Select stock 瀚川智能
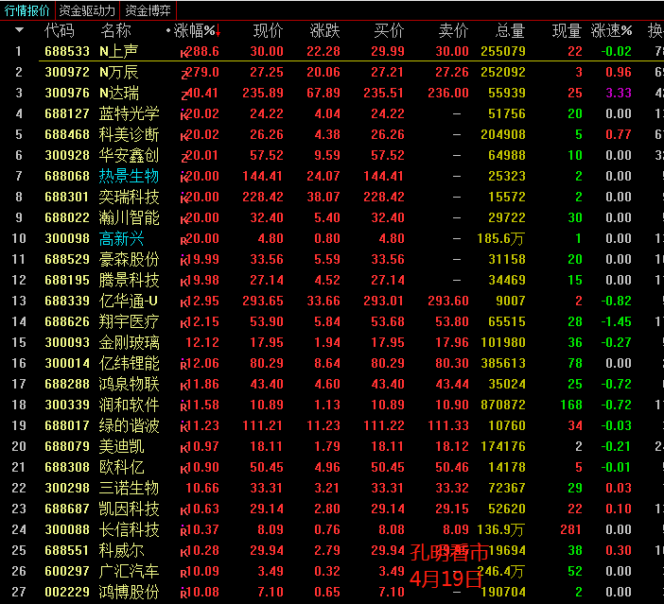Viewport: 664px width, 604px height. pos(130,217)
